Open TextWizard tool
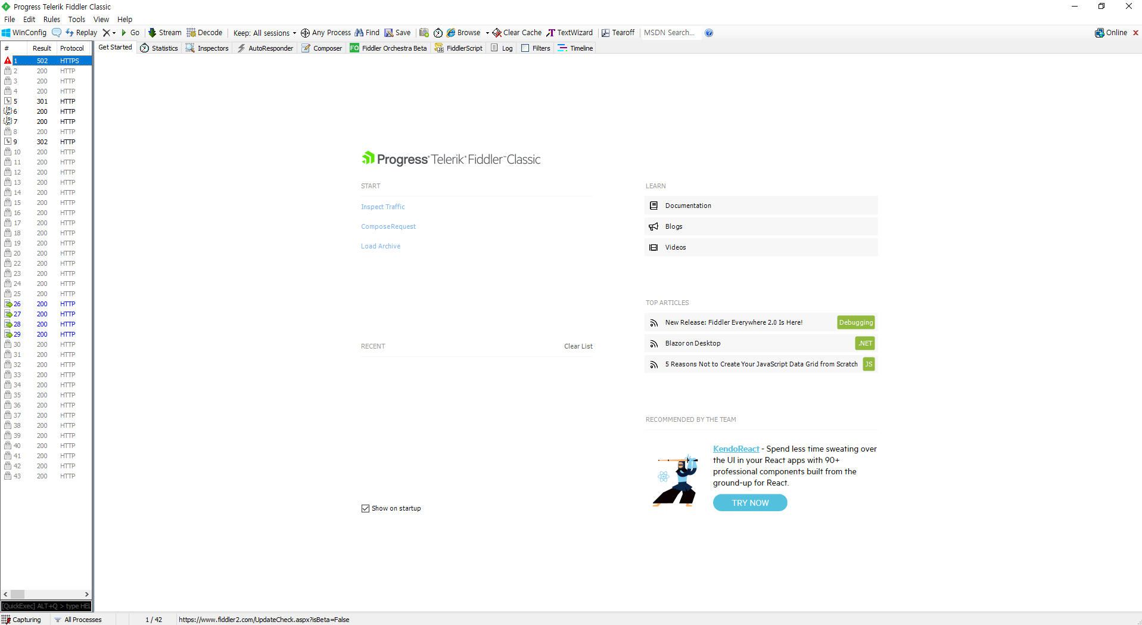This screenshot has width=1142, height=625. click(570, 33)
